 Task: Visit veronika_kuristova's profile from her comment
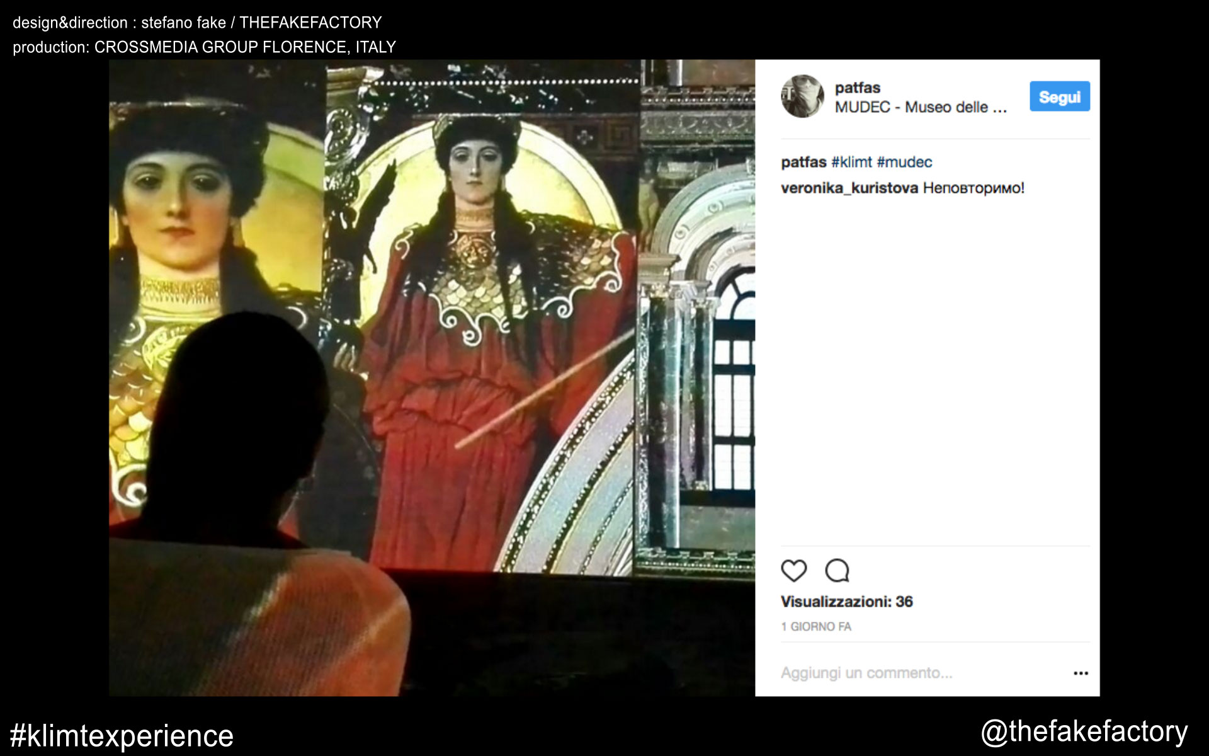point(849,188)
